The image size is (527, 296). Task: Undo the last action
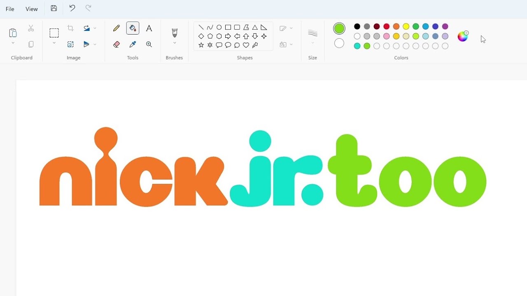pyautogui.click(x=72, y=8)
